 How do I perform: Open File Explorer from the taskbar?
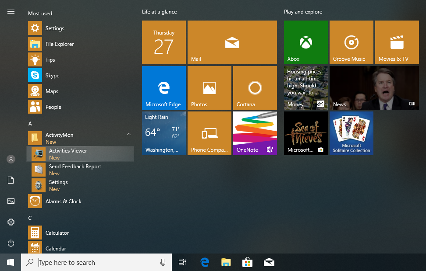click(226, 262)
